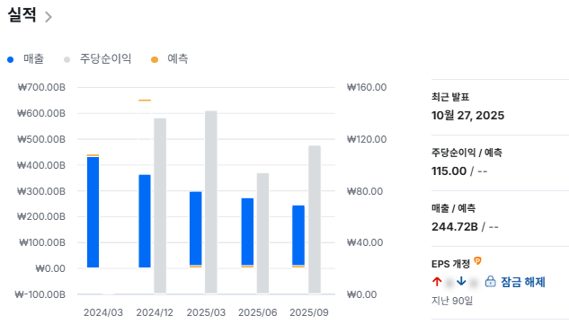Screen dimensions: 569x324
Task: Click the 2025/03 x-axis label
Action: pos(206,312)
